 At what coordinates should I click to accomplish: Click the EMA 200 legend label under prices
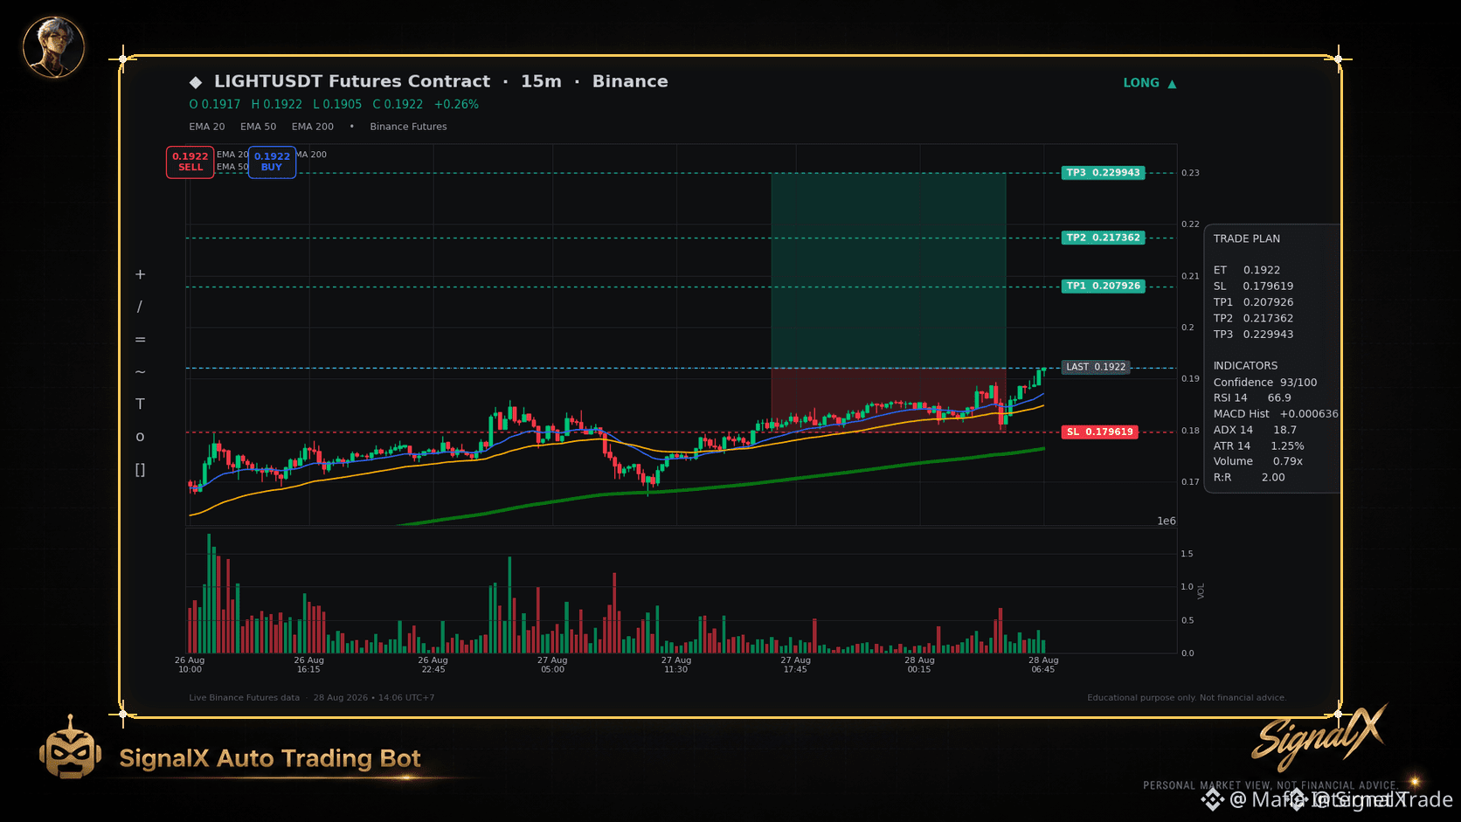(x=313, y=127)
